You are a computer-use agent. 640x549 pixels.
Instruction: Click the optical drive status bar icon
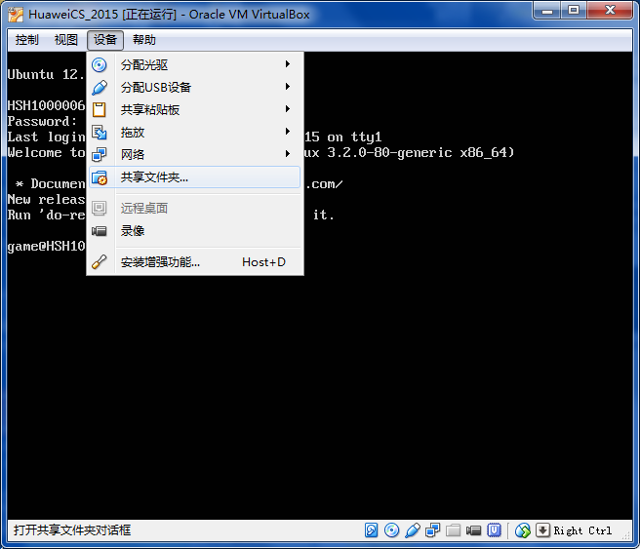pyautogui.click(x=392, y=530)
